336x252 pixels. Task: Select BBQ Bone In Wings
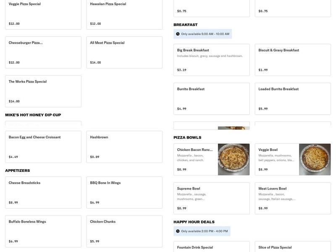[124, 192]
